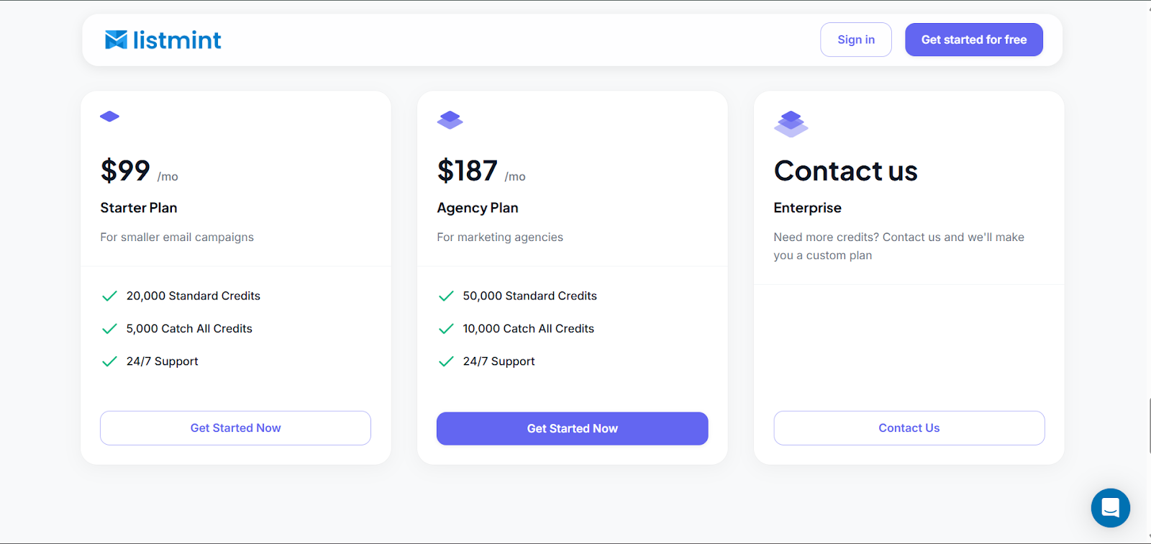Click the checkmark beside 50,000 Standard Credits
The height and width of the screenshot is (544, 1151).
coord(445,295)
